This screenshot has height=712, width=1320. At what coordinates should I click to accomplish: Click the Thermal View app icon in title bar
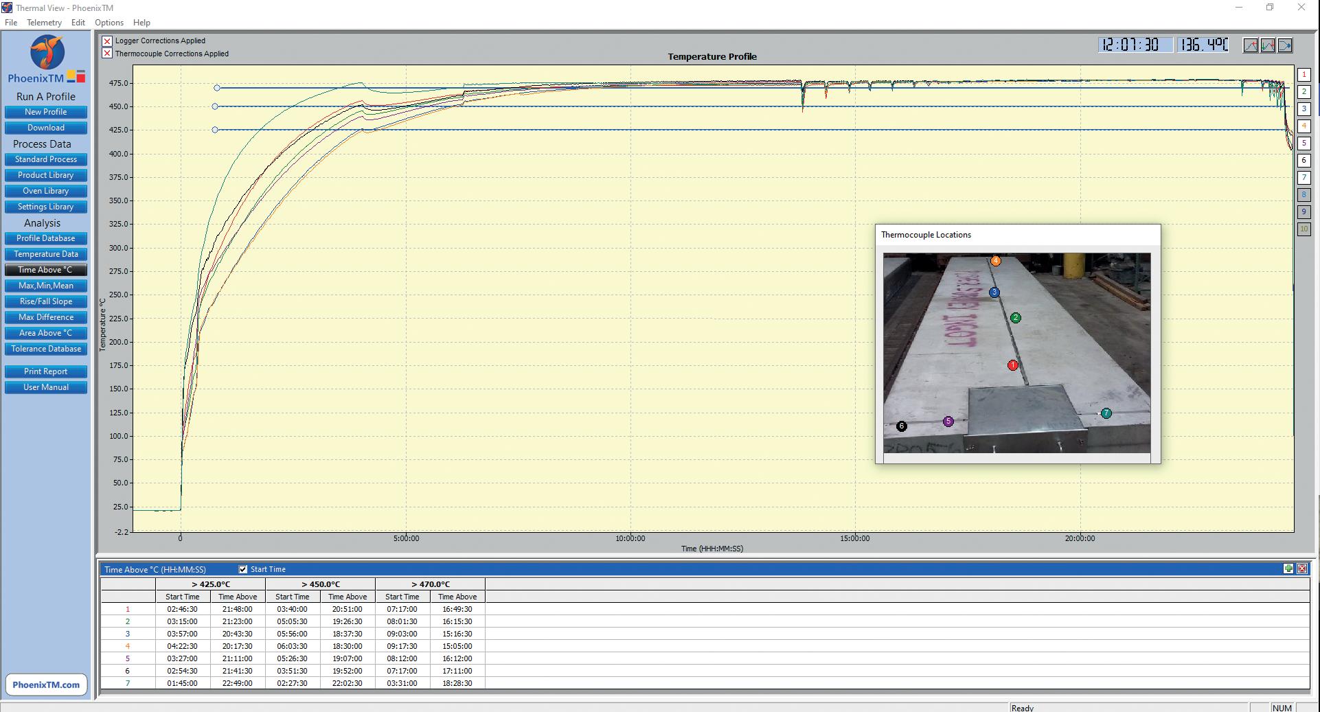pyautogui.click(x=7, y=8)
